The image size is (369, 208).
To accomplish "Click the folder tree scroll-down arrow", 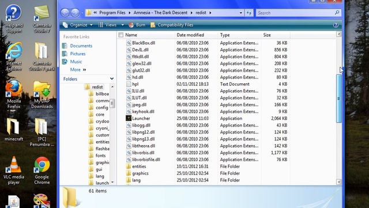I will point(112,182).
